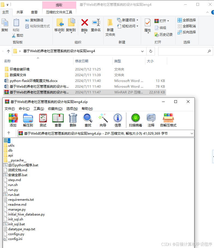
Task: Expand the Copy To (复制到) dropdown
Action: [71, 33]
